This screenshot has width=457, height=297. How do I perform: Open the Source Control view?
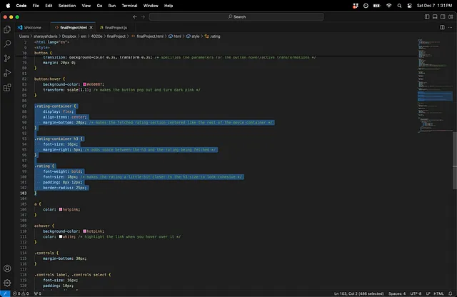8,59
